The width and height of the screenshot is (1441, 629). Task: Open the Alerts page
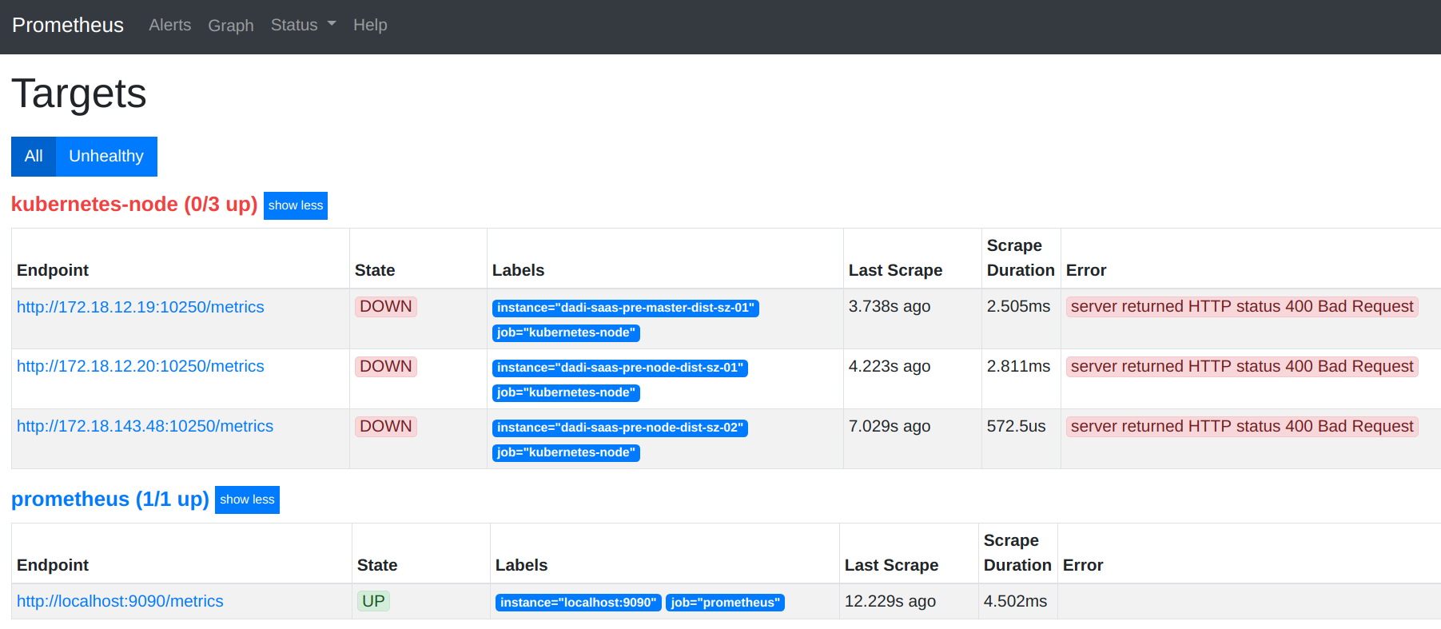[169, 26]
